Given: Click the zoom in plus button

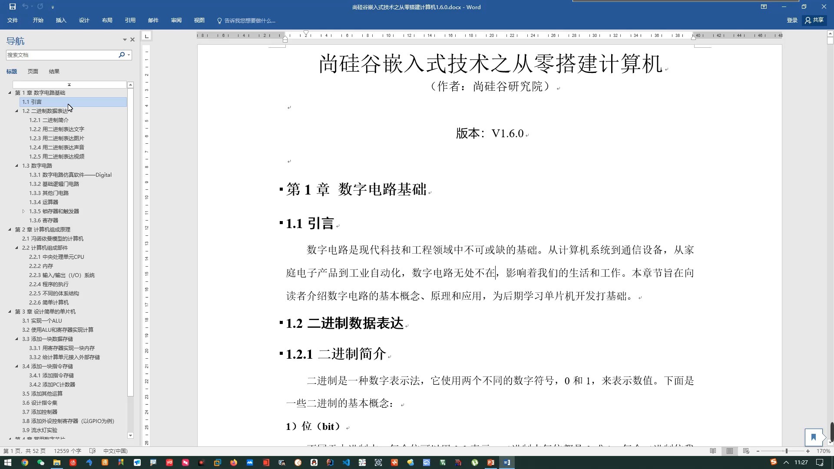Looking at the screenshot, I should click(808, 451).
